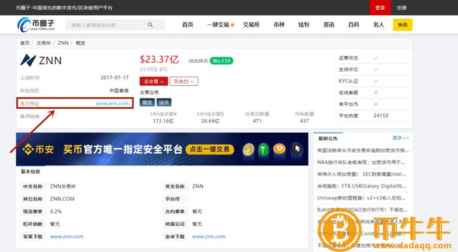Open the 资讯 nav item
This screenshot has width=458, height=252.
tap(329, 25)
